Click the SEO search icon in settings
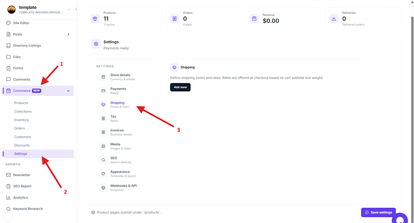The height and width of the screenshot is (223, 414). pyautogui.click(x=103, y=160)
